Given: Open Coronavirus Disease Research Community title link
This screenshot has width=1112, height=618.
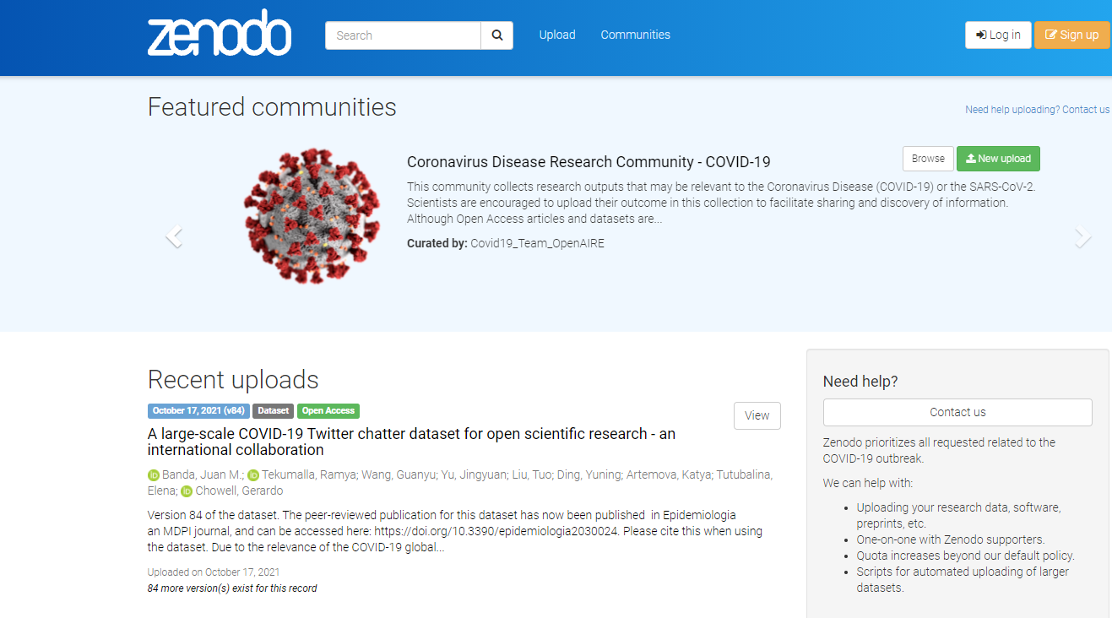Looking at the screenshot, I should click(x=589, y=162).
